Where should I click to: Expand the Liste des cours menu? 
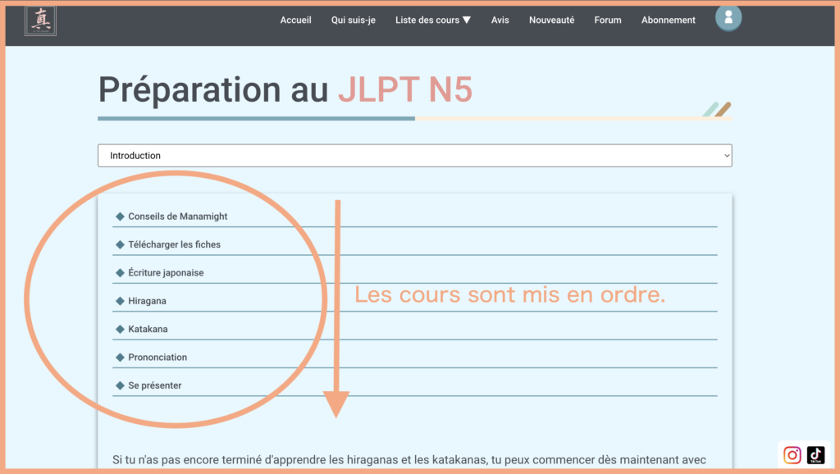pos(432,21)
